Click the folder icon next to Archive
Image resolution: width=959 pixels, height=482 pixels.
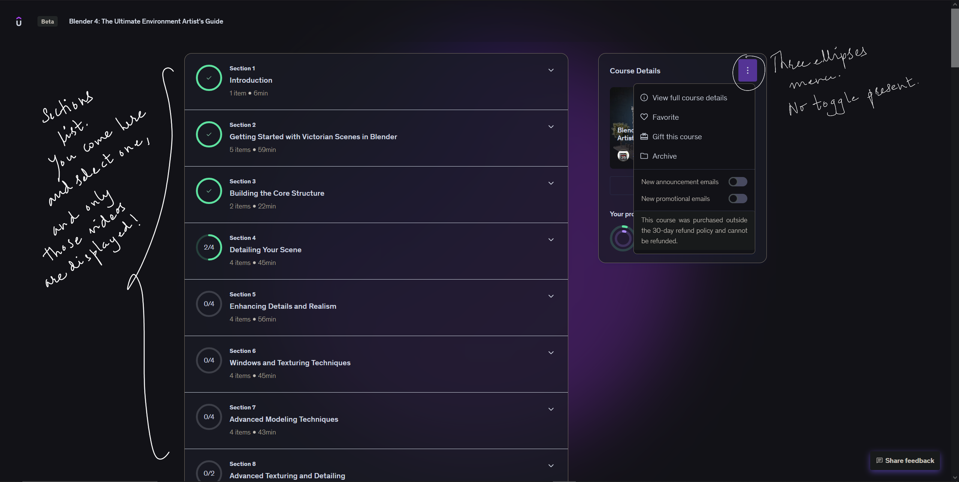point(644,156)
